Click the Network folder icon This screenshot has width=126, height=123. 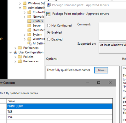click(x=29, y=17)
